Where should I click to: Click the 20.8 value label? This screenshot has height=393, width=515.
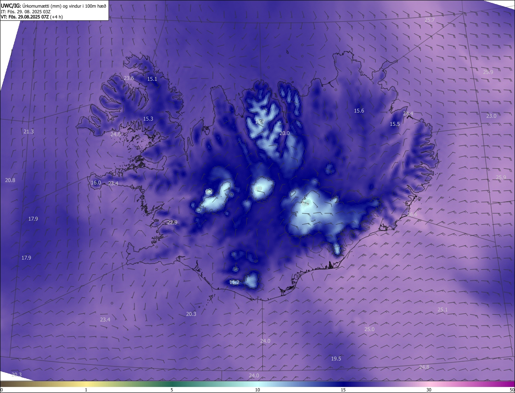pyautogui.click(x=10, y=180)
